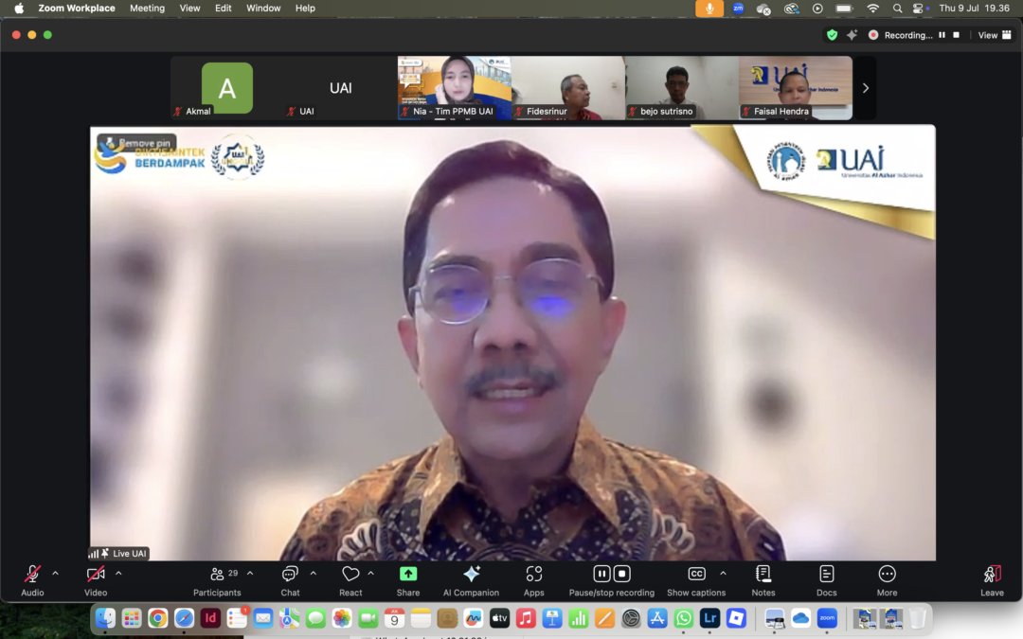Open WhatsApp from the Dock
This screenshot has height=639, width=1023.
[x=684, y=618]
